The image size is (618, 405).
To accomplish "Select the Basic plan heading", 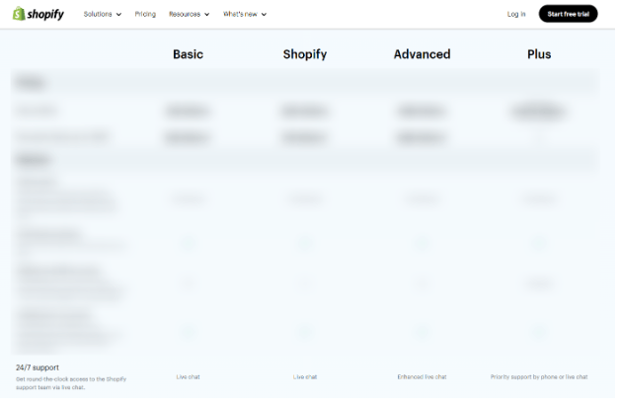I will coord(188,54).
